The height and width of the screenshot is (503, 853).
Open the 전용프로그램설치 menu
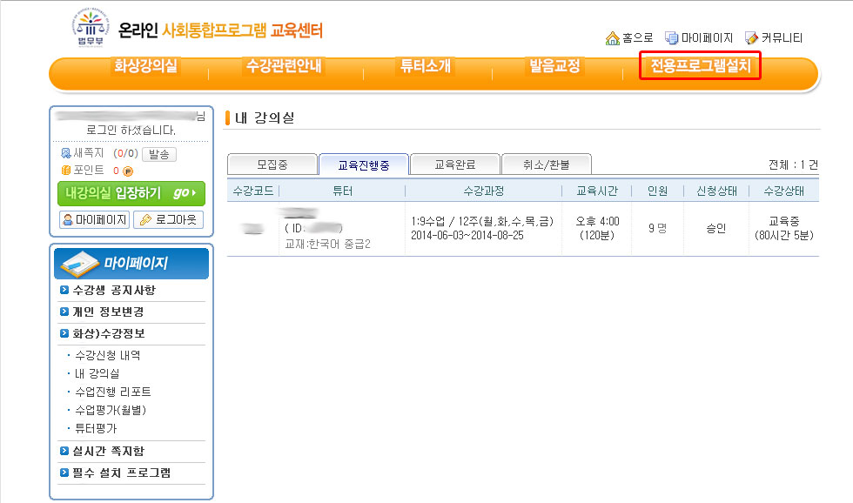tap(700, 65)
